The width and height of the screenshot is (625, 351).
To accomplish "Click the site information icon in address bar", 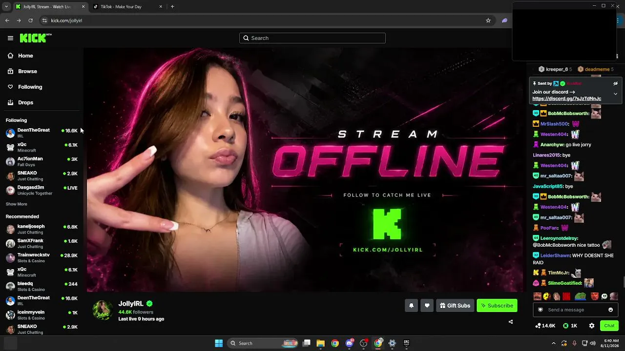I will tap(44, 20).
